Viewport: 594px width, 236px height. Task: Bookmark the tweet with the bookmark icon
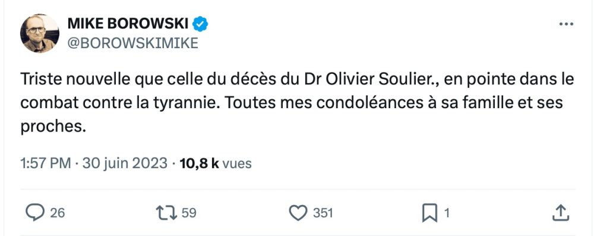(x=429, y=213)
